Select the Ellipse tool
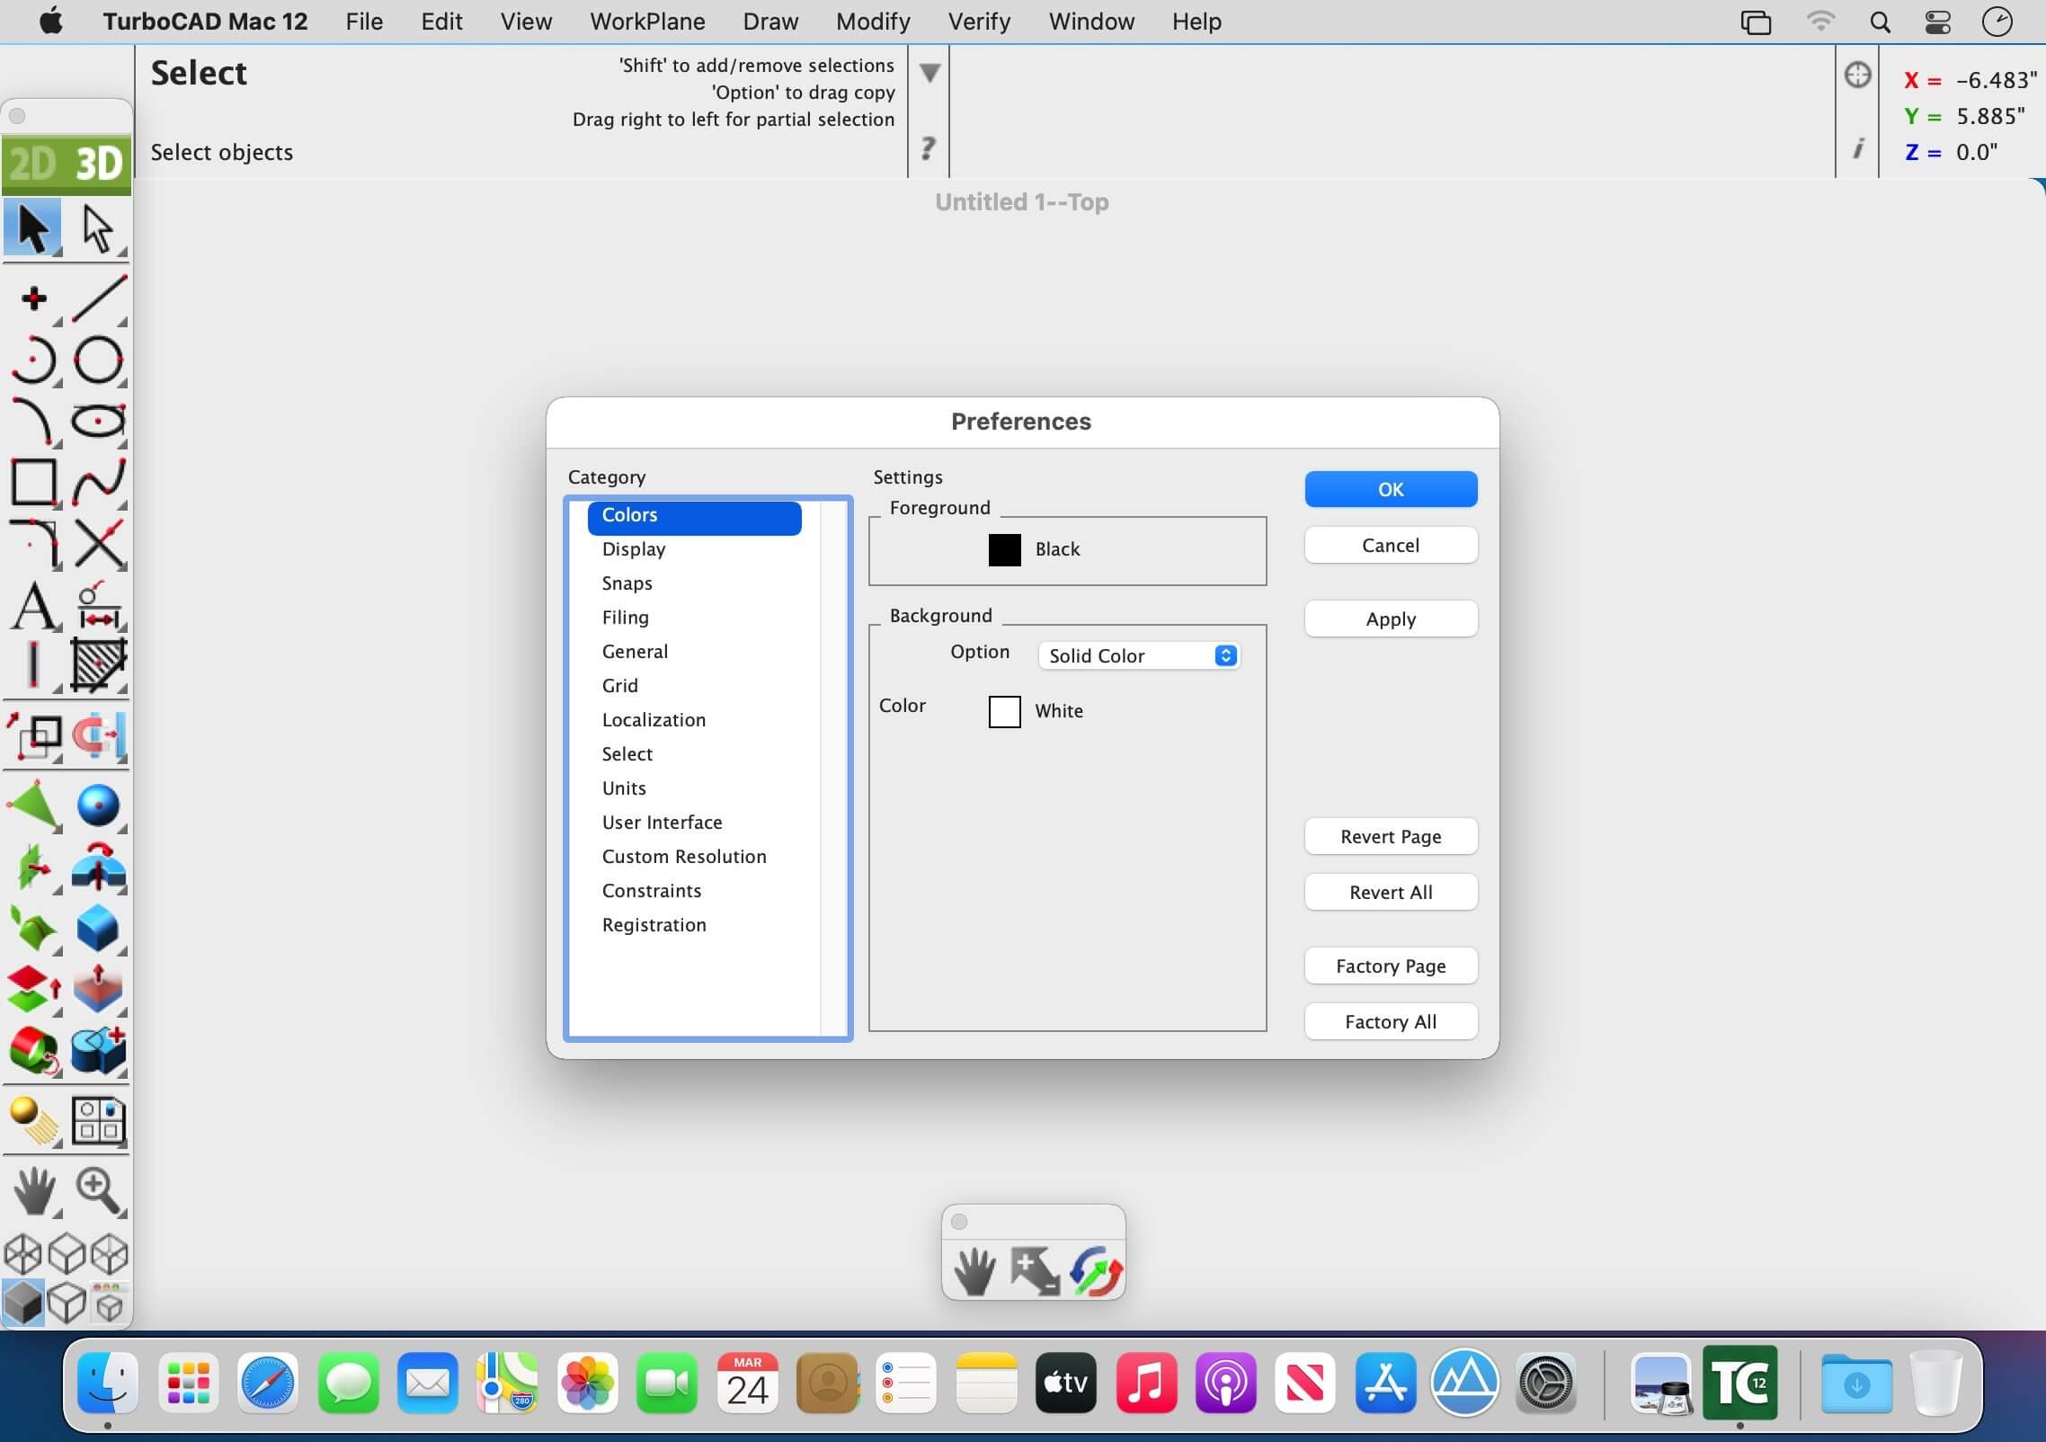 pyautogui.click(x=98, y=421)
